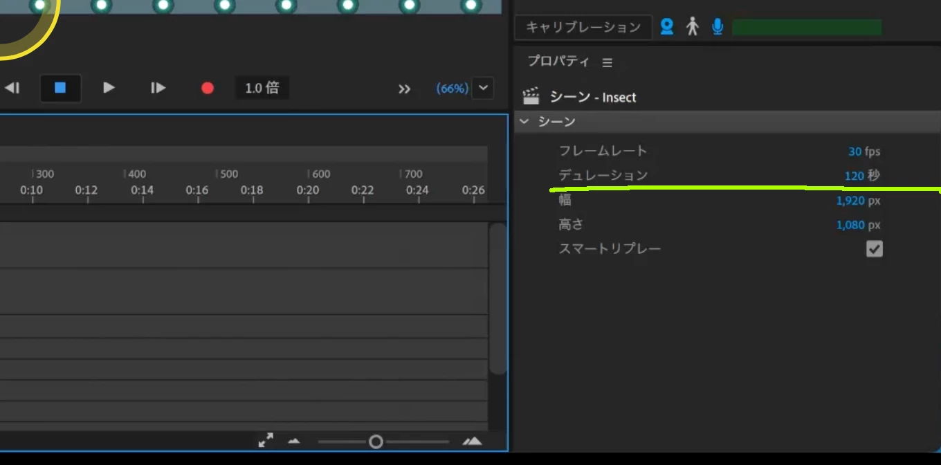Click the キャリブレーション button
This screenshot has height=465, width=941.
[x=583, y=28]
